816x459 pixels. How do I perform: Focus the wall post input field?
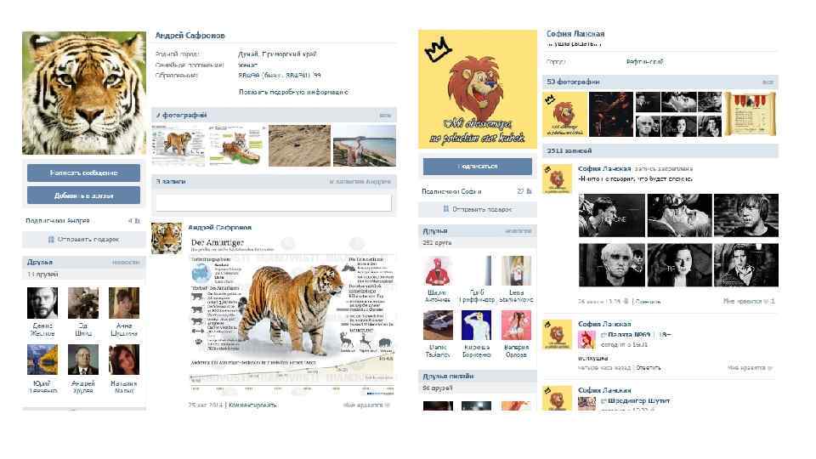tap(274, 202)
